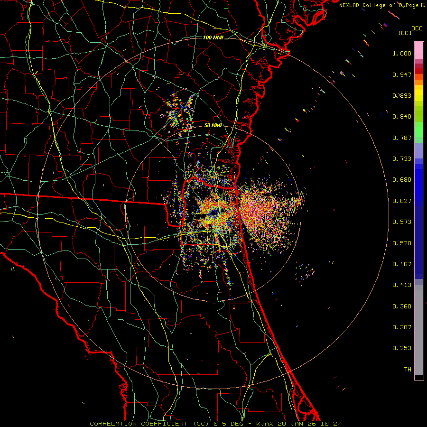Select the 0.520 scale value
This screenshot has height=427, width=427.
tap(402, 243)
